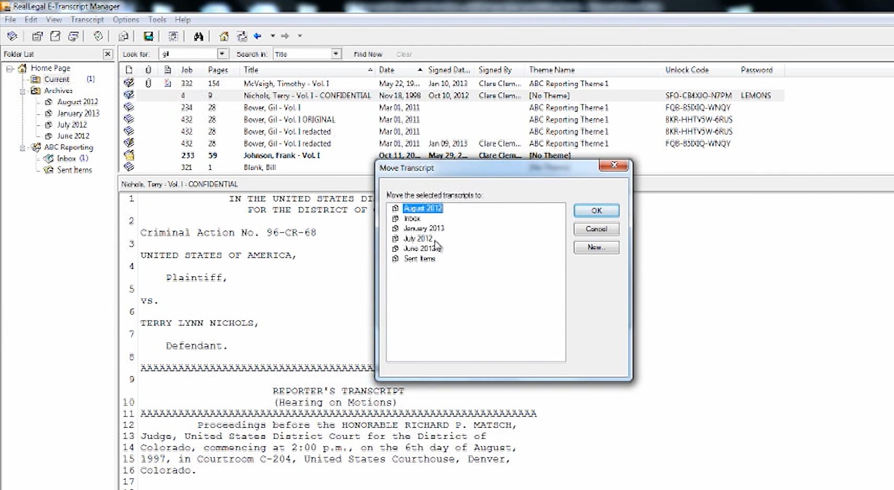This screenshot has width=894, height=490.
Task: Click the gray Forward arrow in toolbar
Action: 285,36
